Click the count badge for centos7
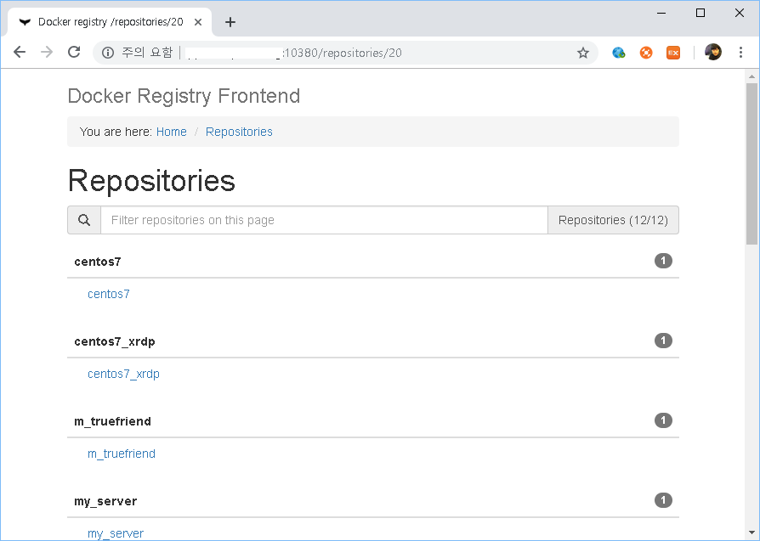Image resolution: width=760 pixels, height=541 pixels. (664, 261)
